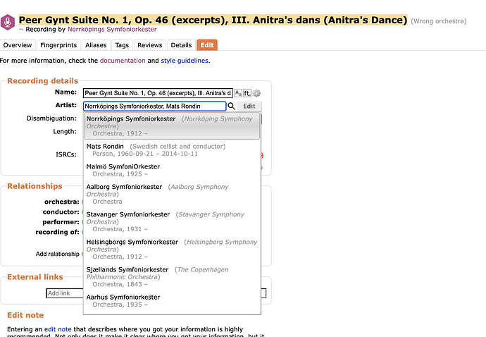Open the documentation link
Screen dimensions: 486x337
tap(123, 61)
